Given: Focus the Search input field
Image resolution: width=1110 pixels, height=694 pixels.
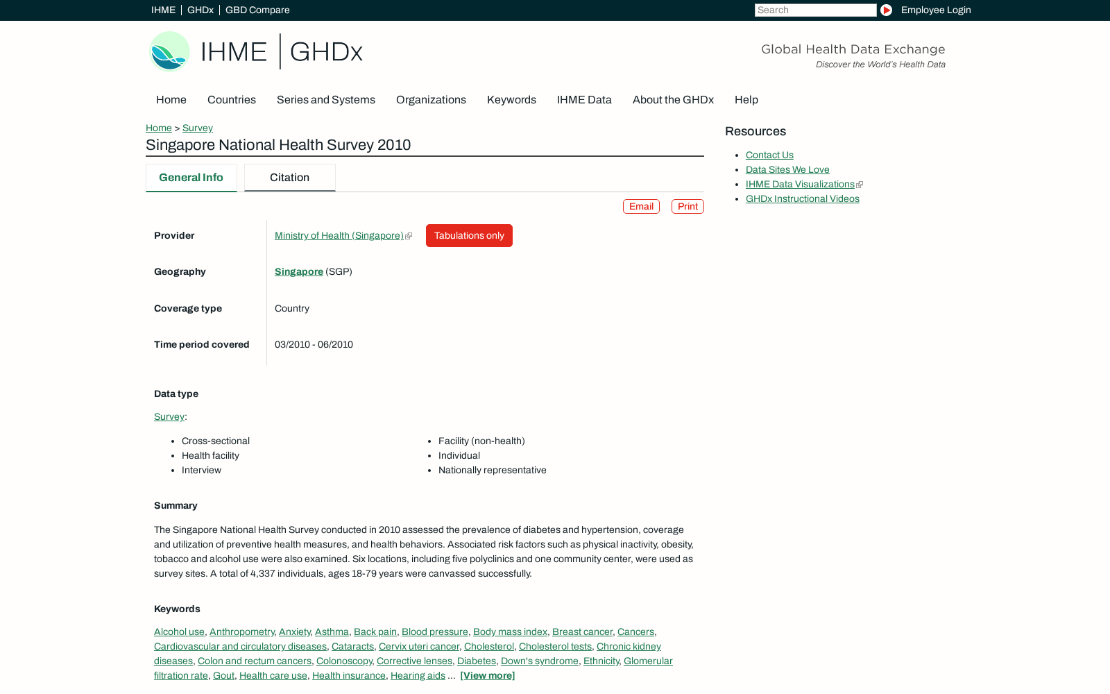Looking at the screenshot, I should (815, 10).
